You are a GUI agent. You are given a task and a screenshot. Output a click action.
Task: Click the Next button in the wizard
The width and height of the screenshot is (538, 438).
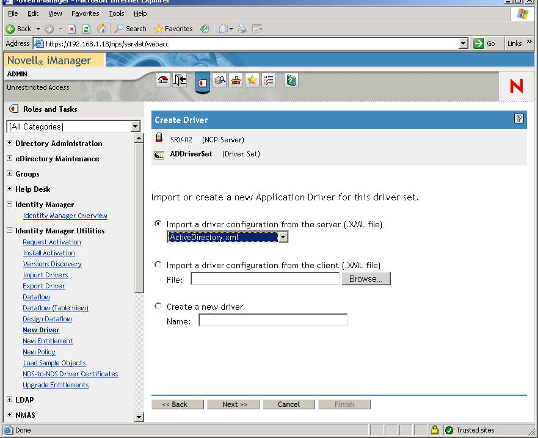coord(233,404)
